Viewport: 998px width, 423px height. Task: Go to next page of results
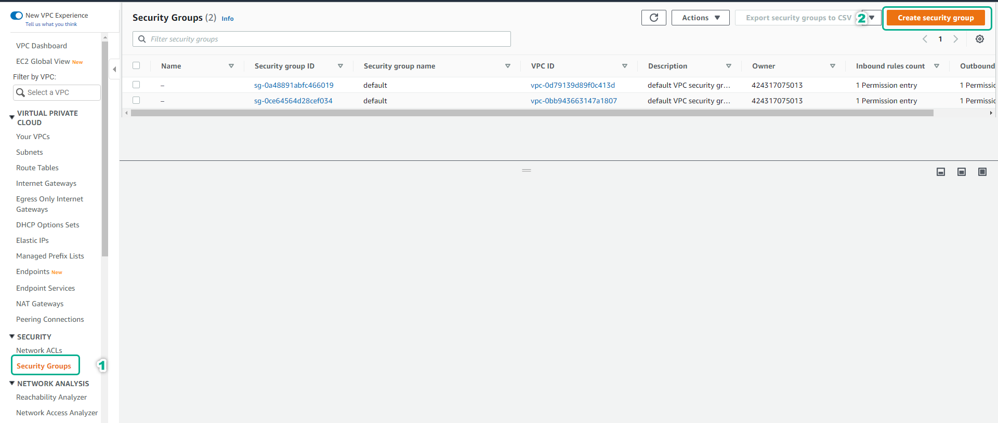[x=955, y=39]
